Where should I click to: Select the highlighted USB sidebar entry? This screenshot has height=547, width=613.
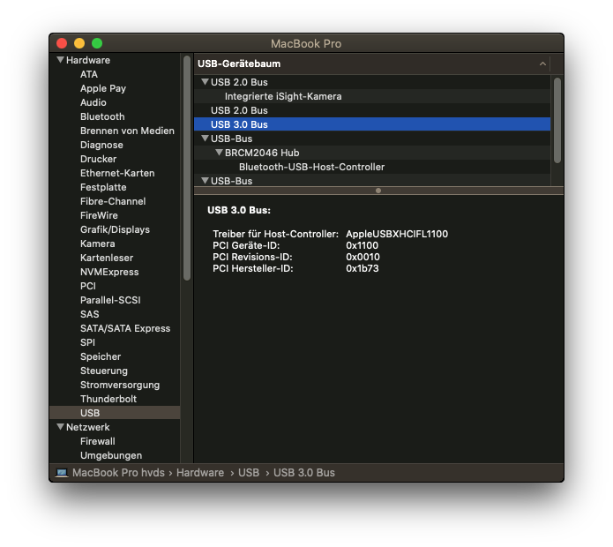coord(115,413)
